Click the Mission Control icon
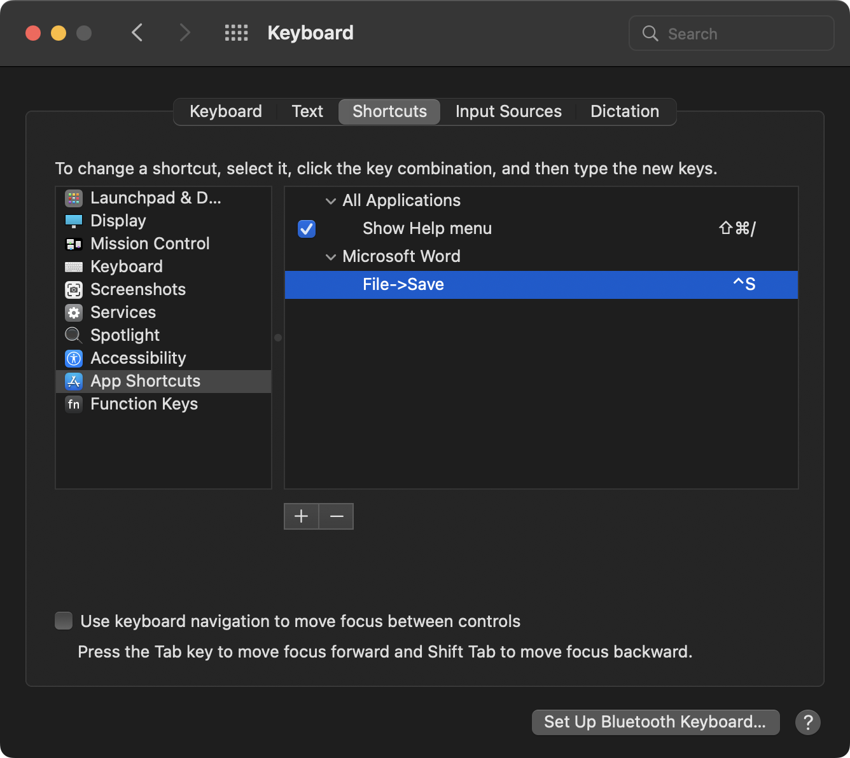 [x=74, y=244]
